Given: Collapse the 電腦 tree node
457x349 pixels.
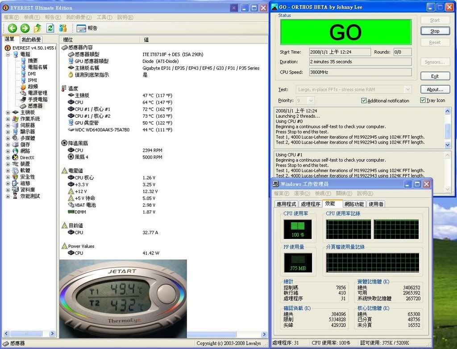Looking at the screenshot, I should coord(8,54).
